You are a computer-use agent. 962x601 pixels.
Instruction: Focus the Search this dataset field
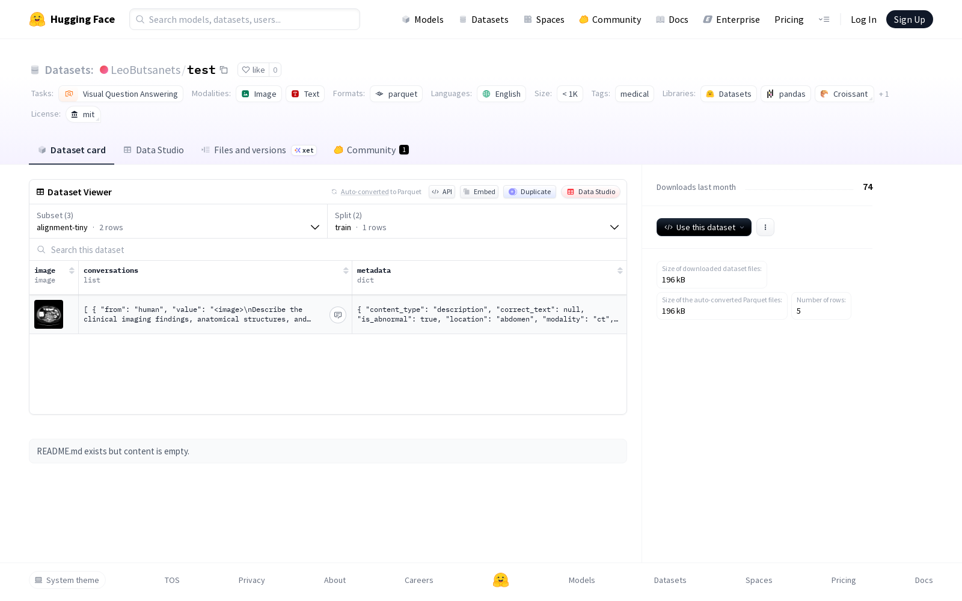pyautogui.click(x=328, y=249)
